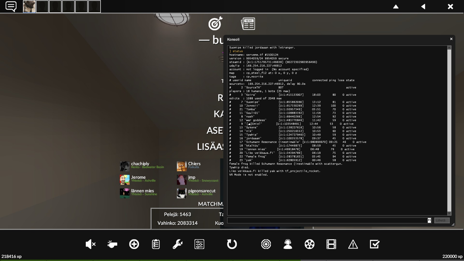Select friend chachiply
The width and height of the screenshot is (464, 261).
(142, 166)
